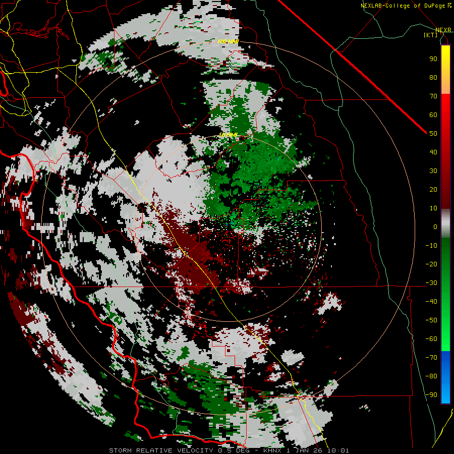This screenshot has width=454, height=454.
Task: Click the 70 value on velocity scale
Action: point(433,96)
